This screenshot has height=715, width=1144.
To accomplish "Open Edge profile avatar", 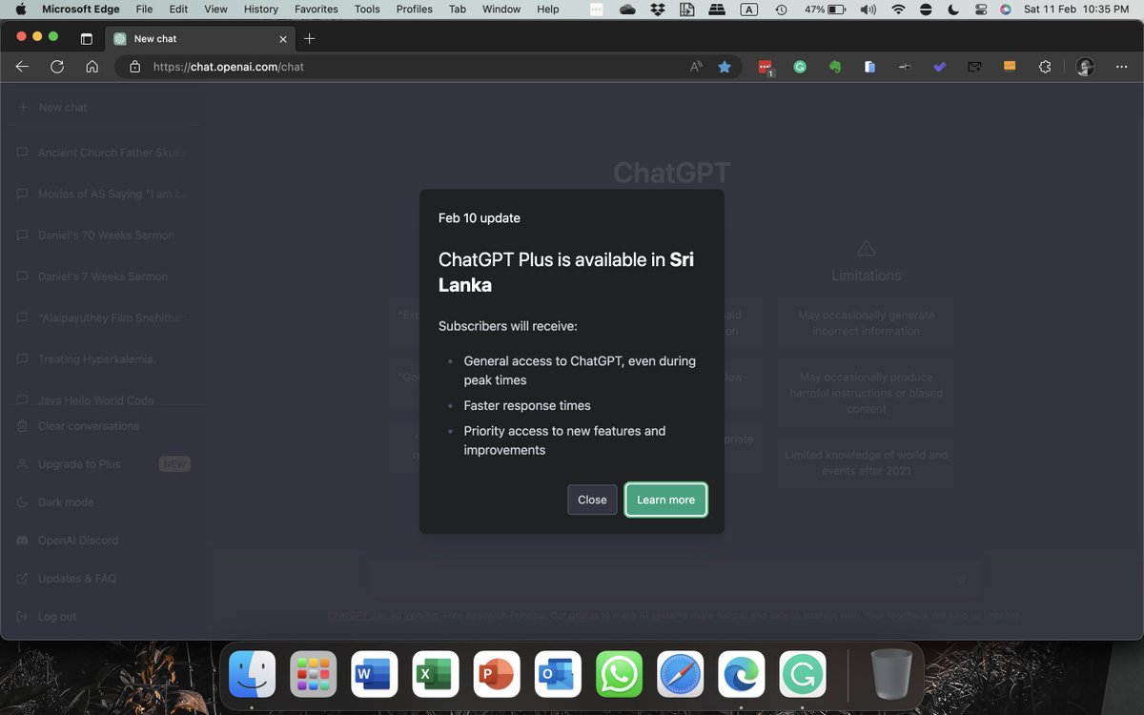I will (x=1085, y=67).
